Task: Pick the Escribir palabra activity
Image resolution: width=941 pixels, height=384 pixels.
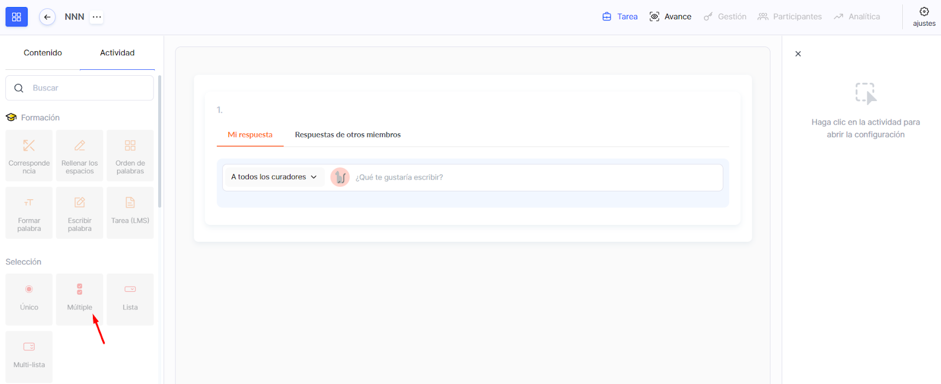Action: coord(79,213)
